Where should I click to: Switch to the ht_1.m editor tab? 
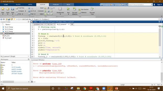point(50,25)
